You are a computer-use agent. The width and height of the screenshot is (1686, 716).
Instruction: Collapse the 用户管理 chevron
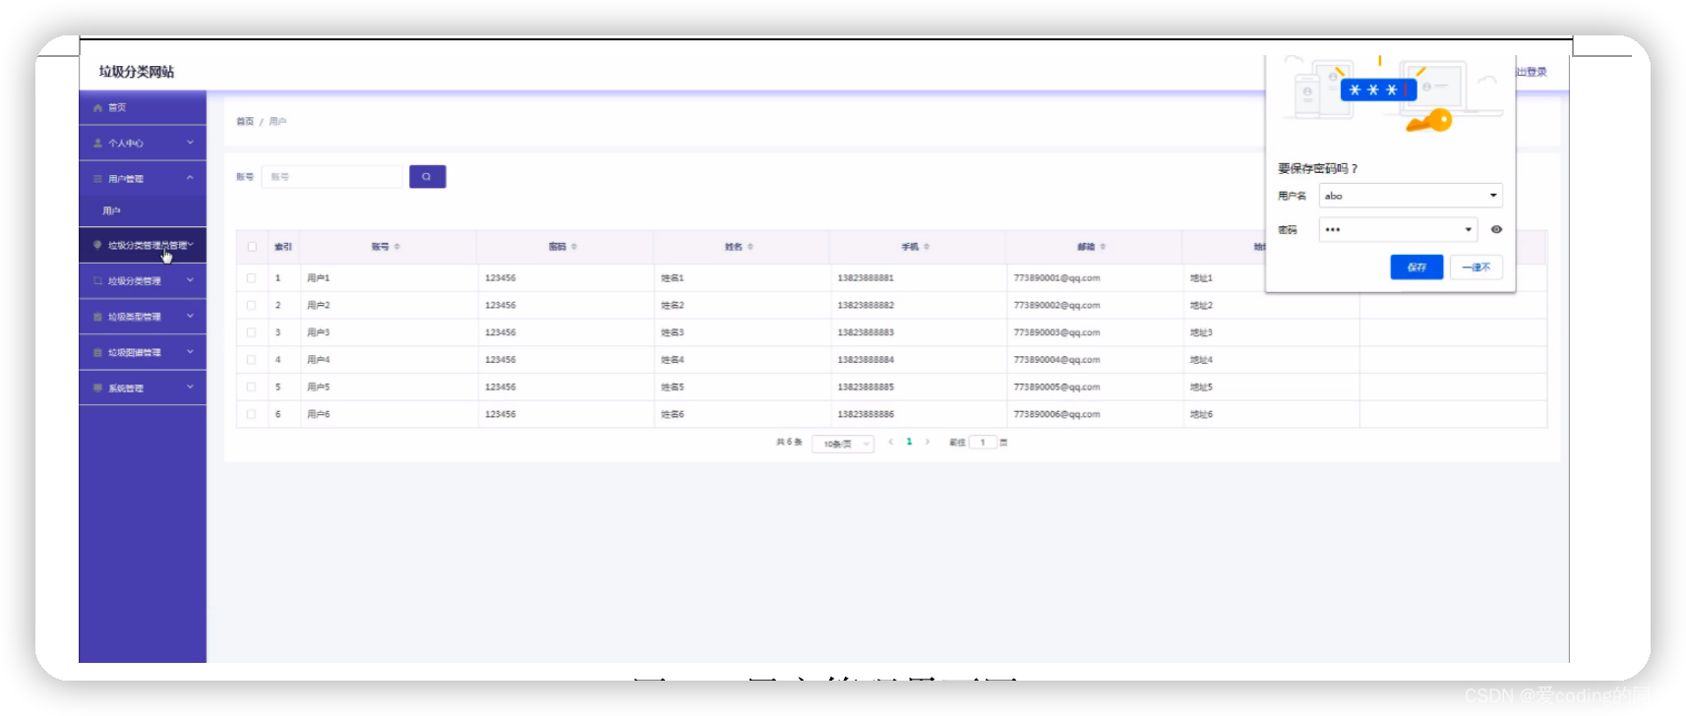click(x=190, y=178)
